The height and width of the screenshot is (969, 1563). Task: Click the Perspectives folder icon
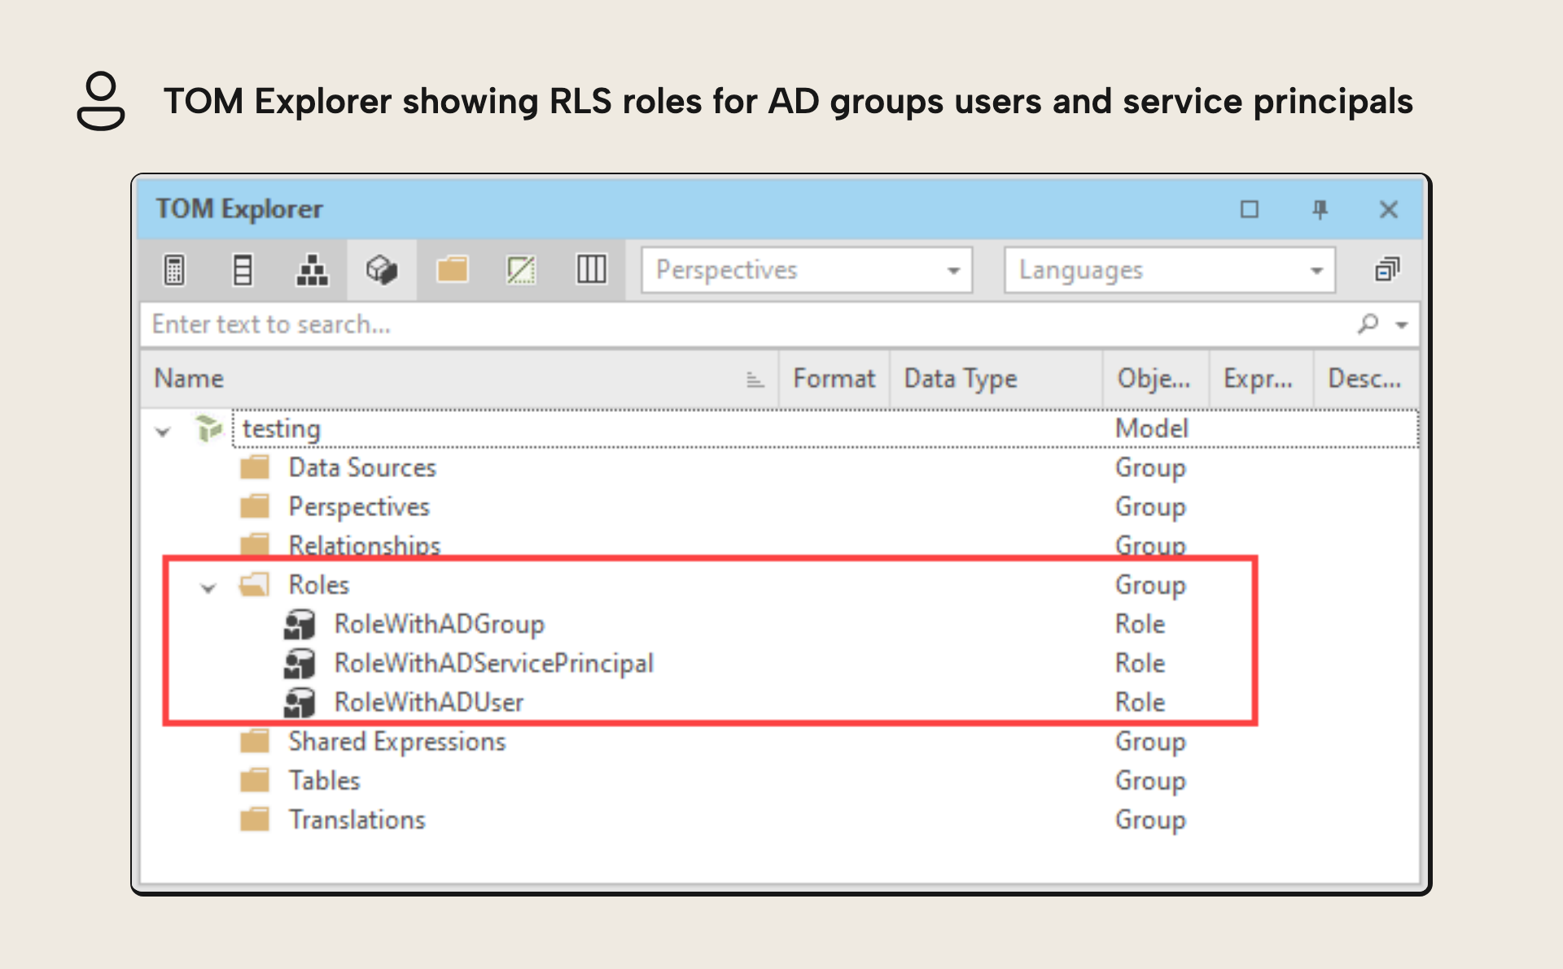(255, 506)
